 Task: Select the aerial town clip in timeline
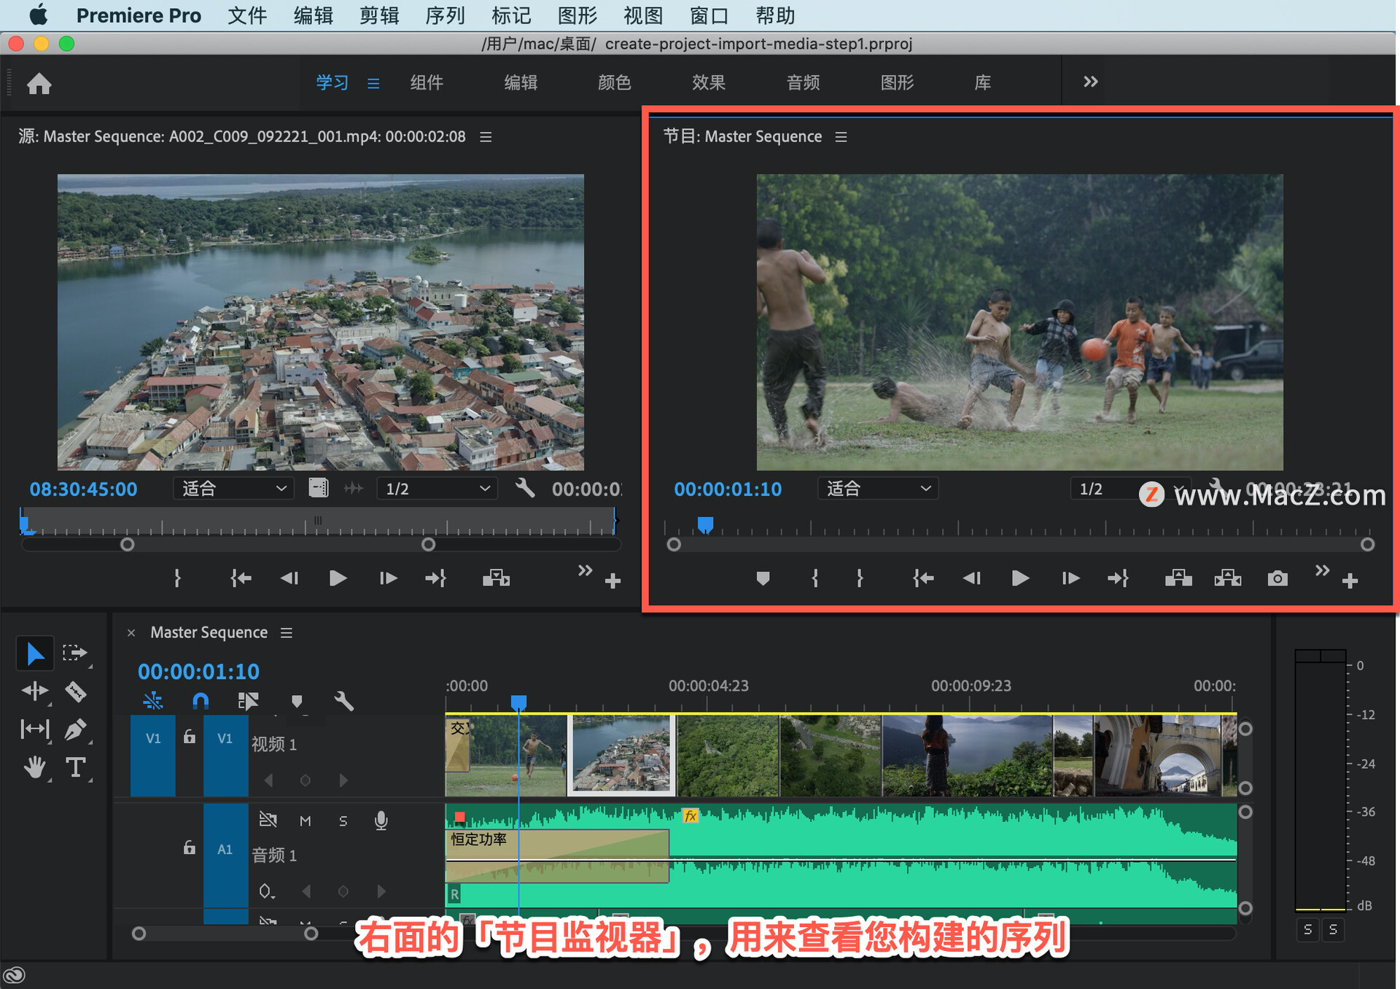tap(621, 755)
